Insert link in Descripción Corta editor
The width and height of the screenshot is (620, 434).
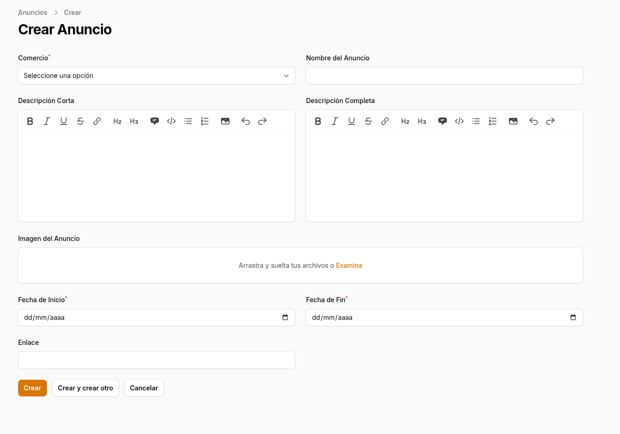click(x=97, y=121)
